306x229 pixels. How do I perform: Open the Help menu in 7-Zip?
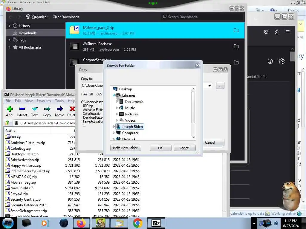pos(71,101)
